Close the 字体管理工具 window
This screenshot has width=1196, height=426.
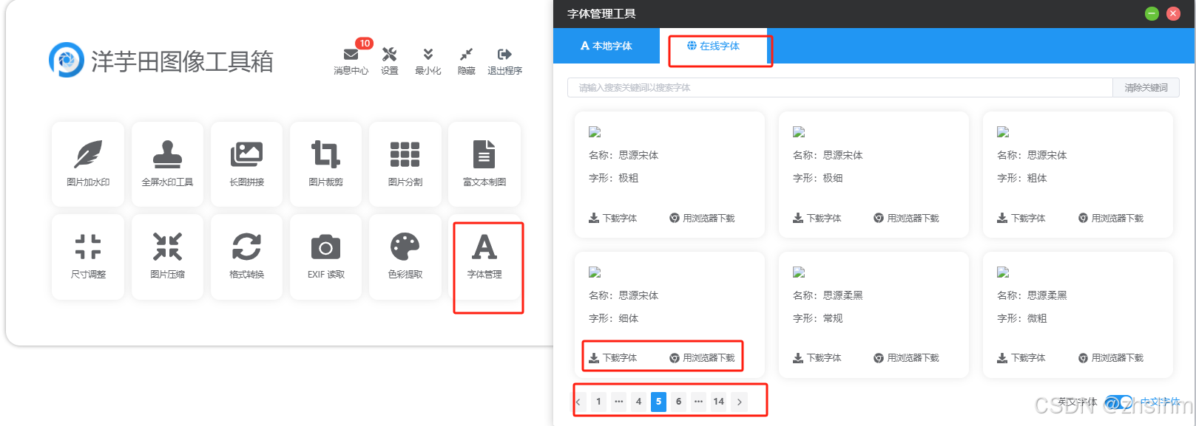1173,13
